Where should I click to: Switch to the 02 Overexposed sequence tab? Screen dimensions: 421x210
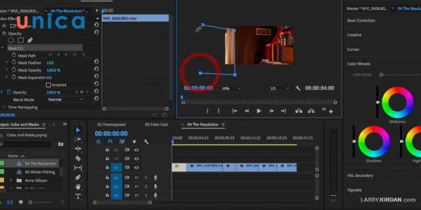tap(111, 124)
